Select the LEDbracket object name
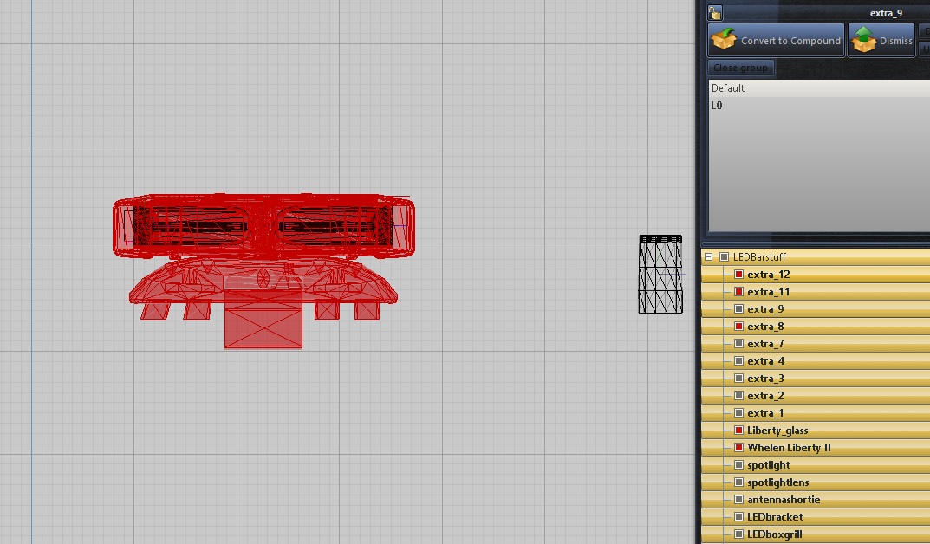This screenshot has width=930, height=544. tap(775, 517)
